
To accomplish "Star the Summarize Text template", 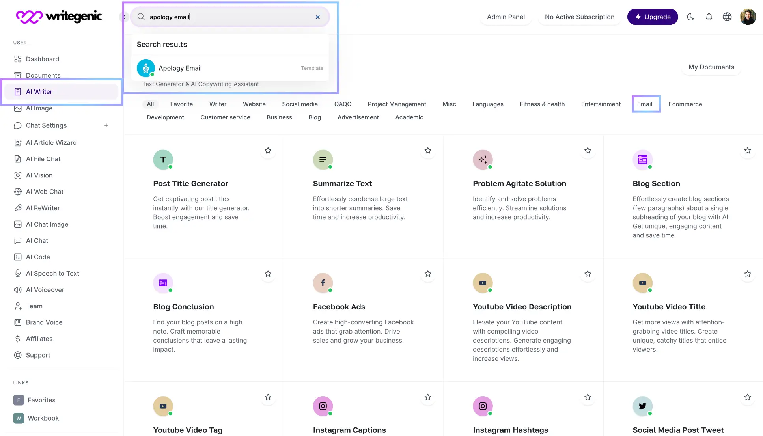I will [x=428, y=151].
